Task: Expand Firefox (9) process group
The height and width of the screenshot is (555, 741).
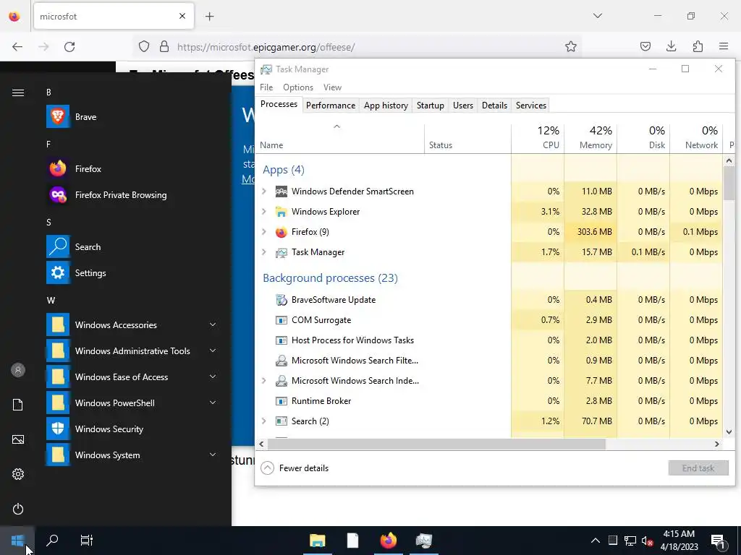Action: pyautogui.click(x=264, y=232)
